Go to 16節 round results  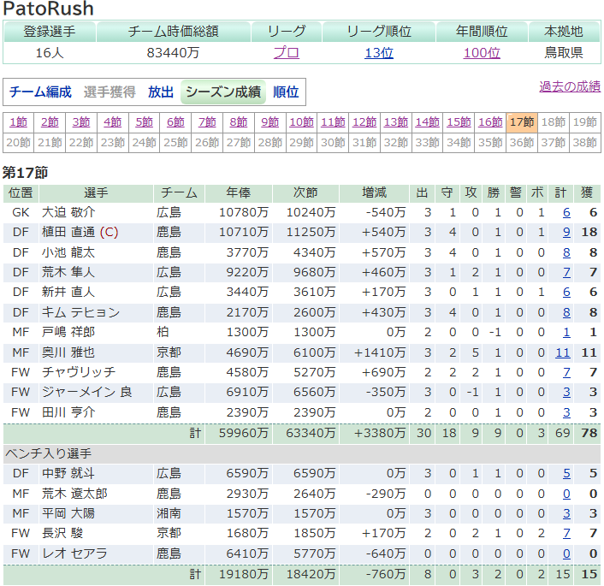click(x=490, y=122)
